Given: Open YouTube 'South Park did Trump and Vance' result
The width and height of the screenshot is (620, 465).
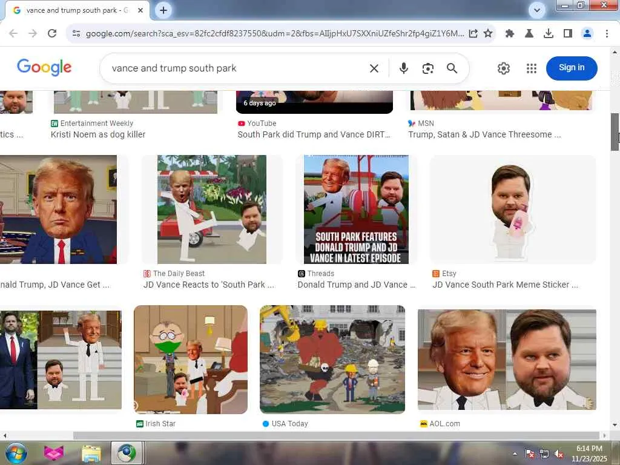Looking at the screenshot, I should (x=314, y=134).
